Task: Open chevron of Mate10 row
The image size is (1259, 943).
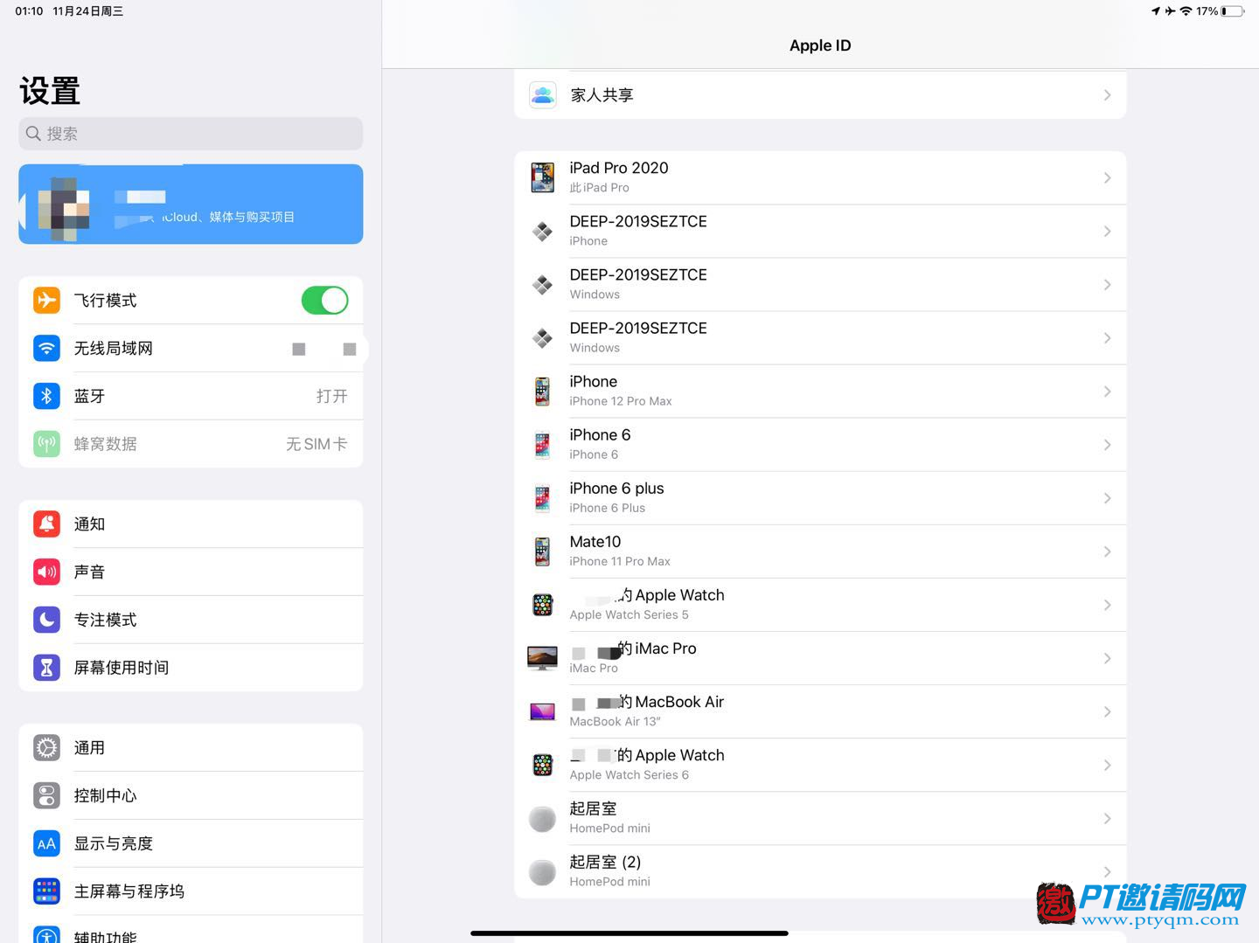Action: click(1108, 551)
